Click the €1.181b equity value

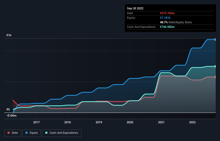(165, 18)
